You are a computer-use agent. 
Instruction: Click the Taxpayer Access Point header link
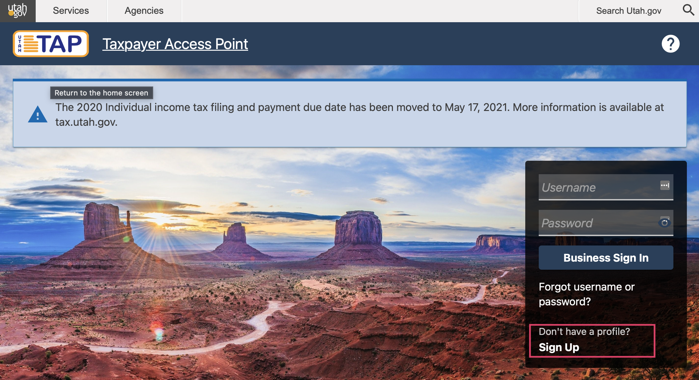coord(175,44)
